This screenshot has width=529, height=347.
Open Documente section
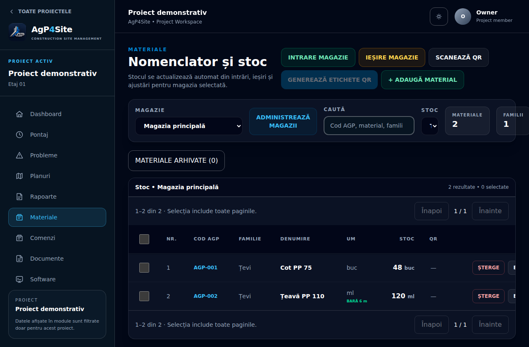(x=57, y=259)
